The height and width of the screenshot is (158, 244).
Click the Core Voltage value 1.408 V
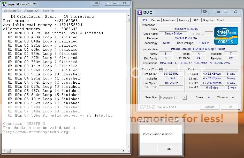(x=204, y=43)
